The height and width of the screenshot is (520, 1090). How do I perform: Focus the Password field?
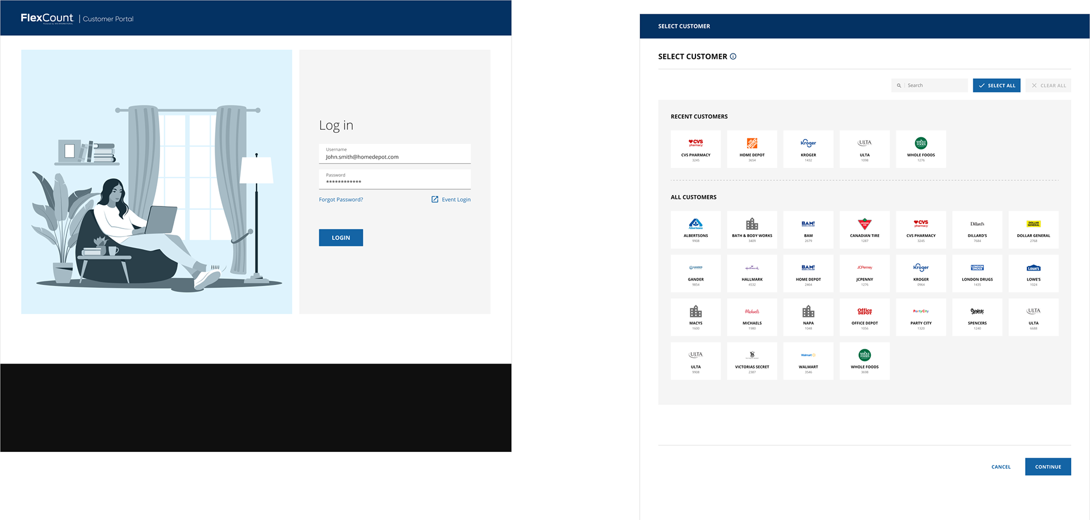pos(395,179)
